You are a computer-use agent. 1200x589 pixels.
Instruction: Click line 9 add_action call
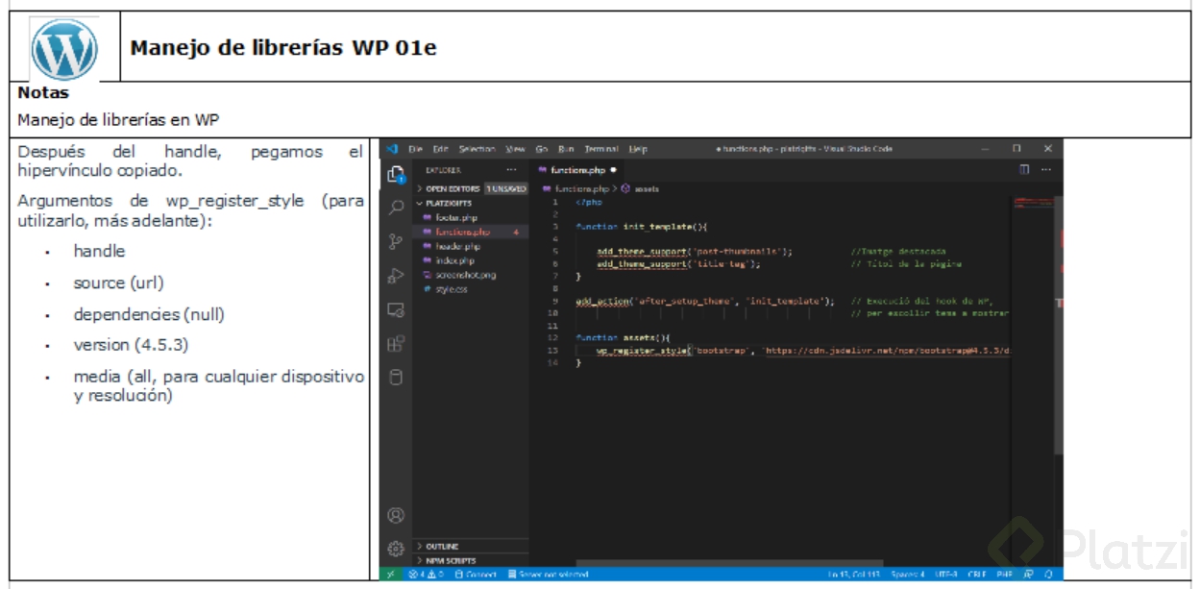coord(705,301)
